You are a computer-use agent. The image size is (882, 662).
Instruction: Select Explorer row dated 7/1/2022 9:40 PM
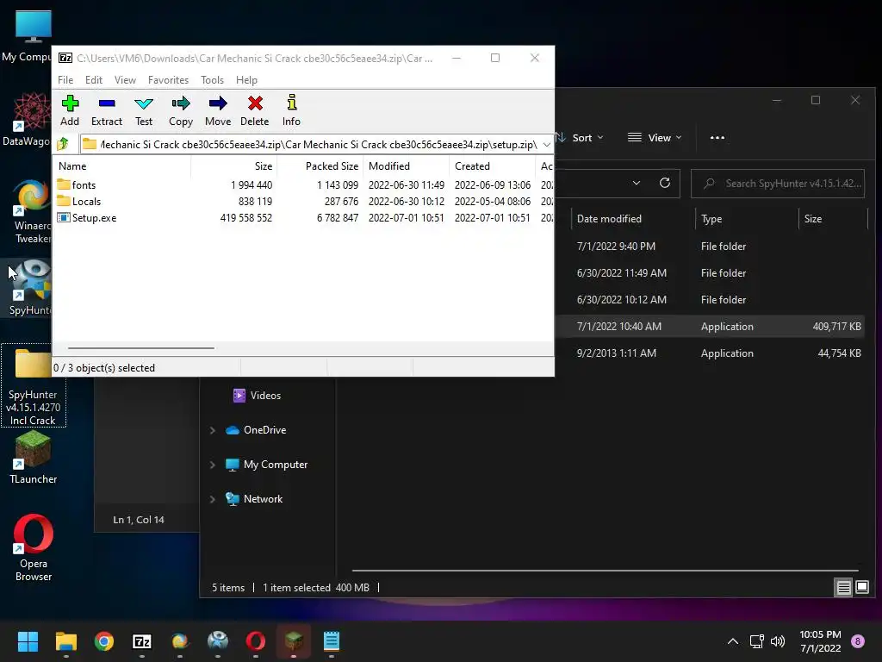[711, 246]
